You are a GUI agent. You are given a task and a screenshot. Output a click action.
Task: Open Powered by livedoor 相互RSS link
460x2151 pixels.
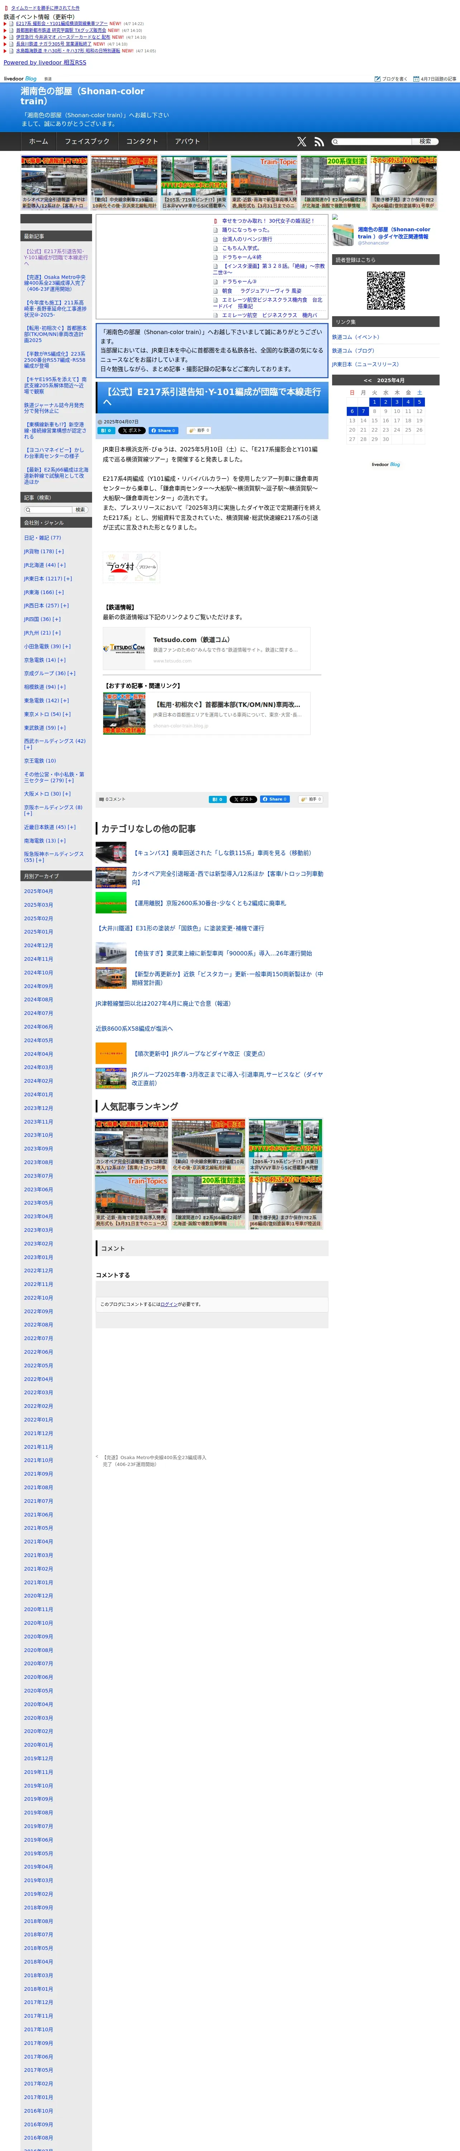coord(44,63)
